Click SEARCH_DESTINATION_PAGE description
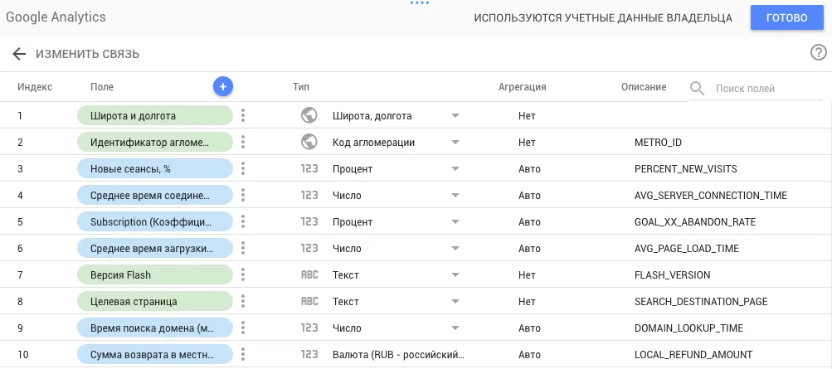 [701, 302]
